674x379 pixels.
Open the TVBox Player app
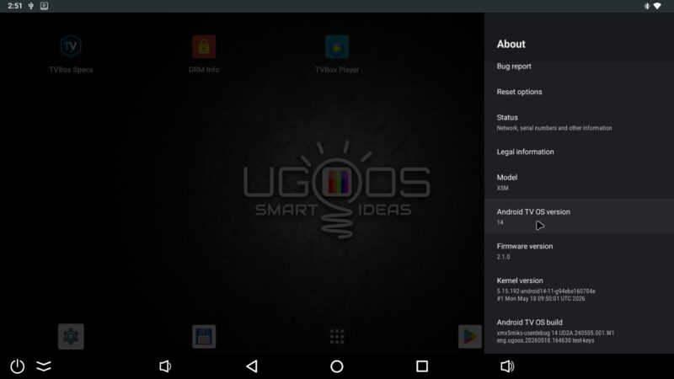337,46
